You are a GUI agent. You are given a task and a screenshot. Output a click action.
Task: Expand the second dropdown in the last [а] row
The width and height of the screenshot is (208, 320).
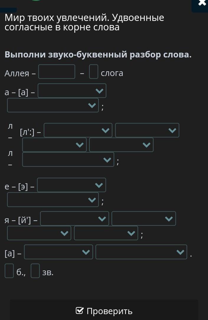coord(141,252)
